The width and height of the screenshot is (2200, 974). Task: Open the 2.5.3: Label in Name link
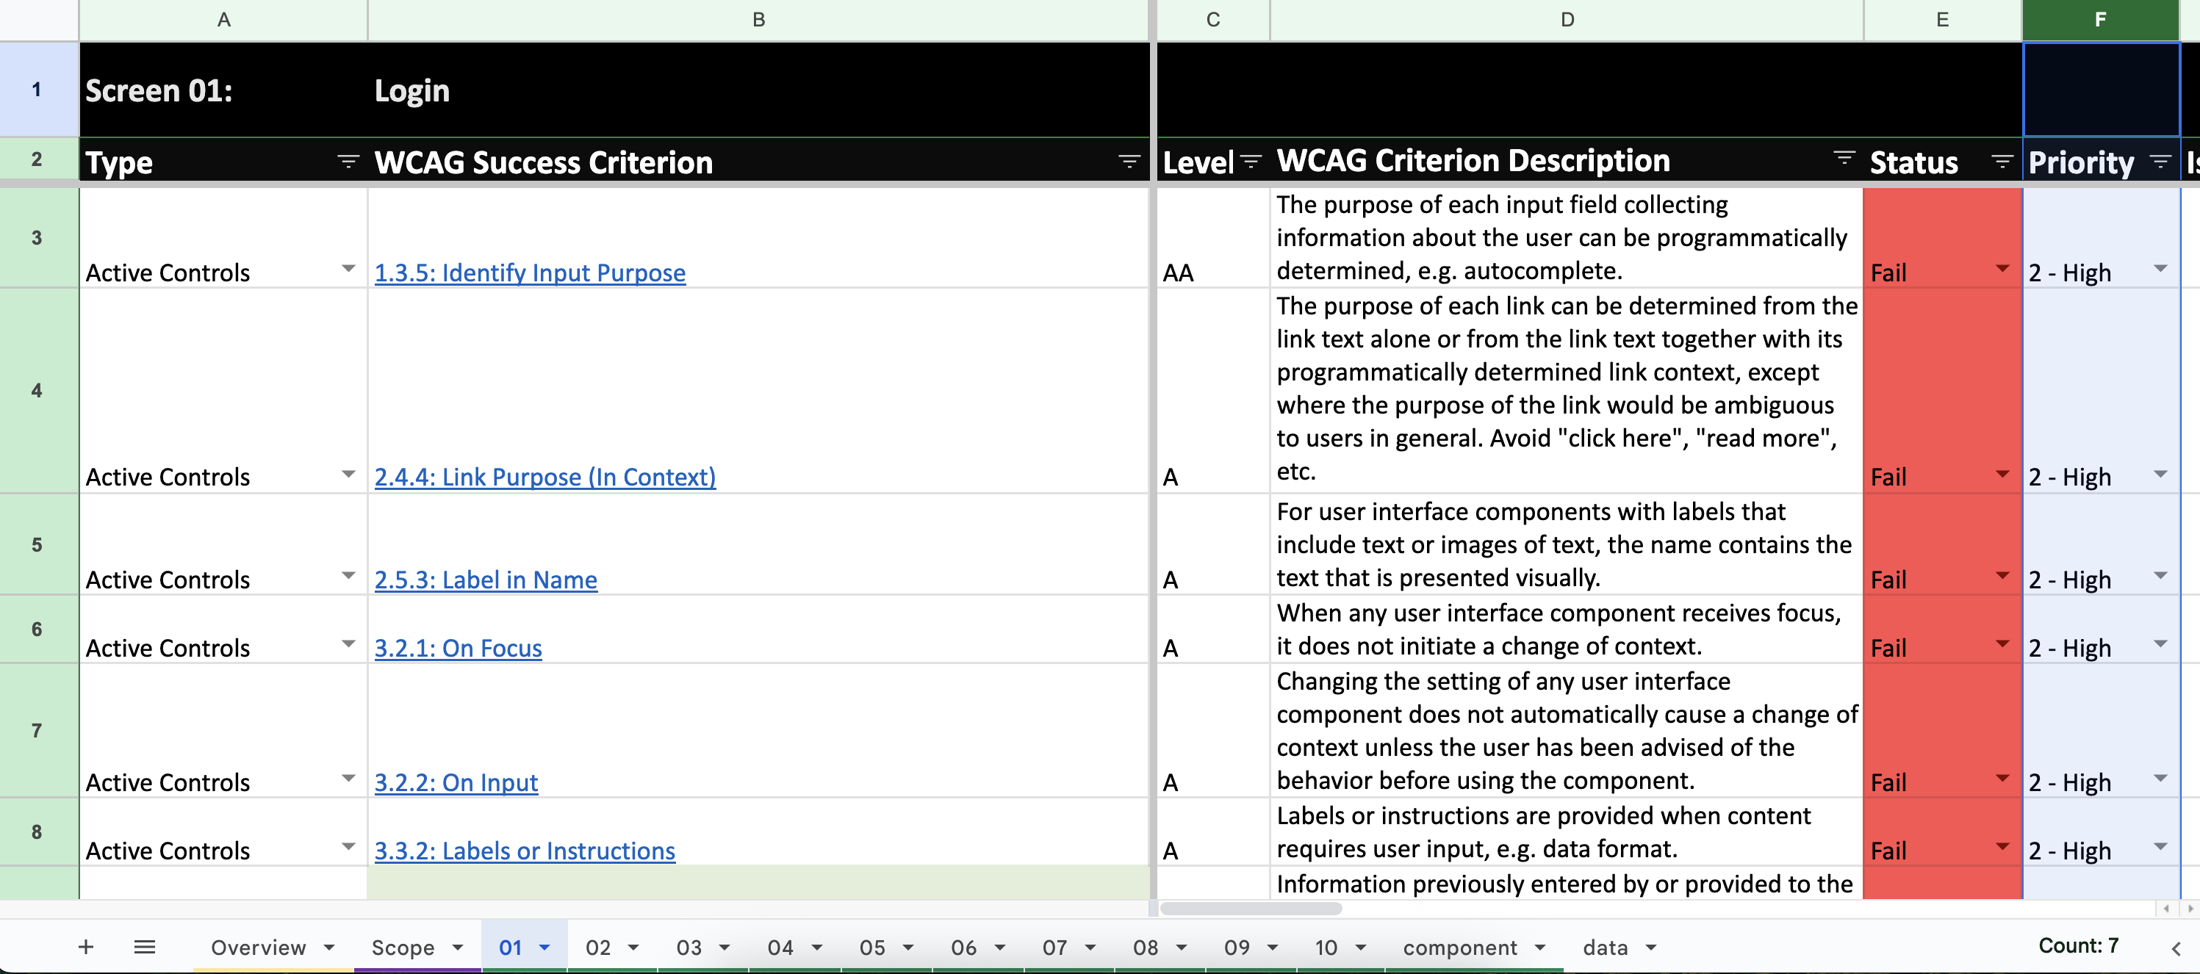[x=486, y=580]
